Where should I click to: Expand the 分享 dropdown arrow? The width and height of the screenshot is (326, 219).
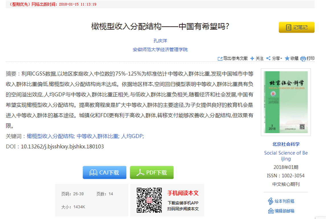tap(281, 59)
